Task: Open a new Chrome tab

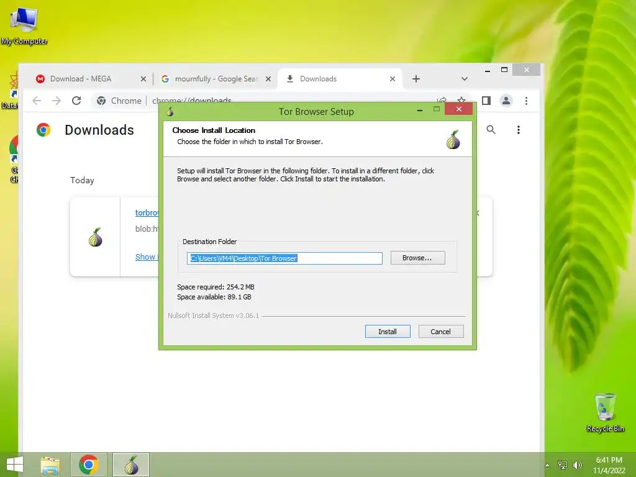Action: [x=416, y=79]
